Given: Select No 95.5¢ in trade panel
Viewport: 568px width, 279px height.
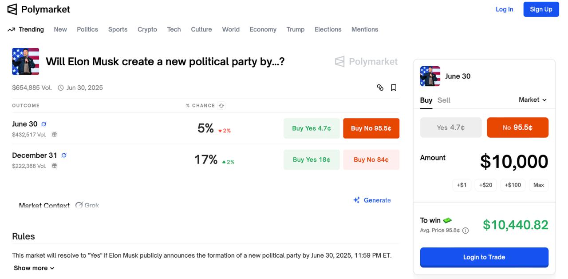Looking at the screenshot, I should point(517,128).
